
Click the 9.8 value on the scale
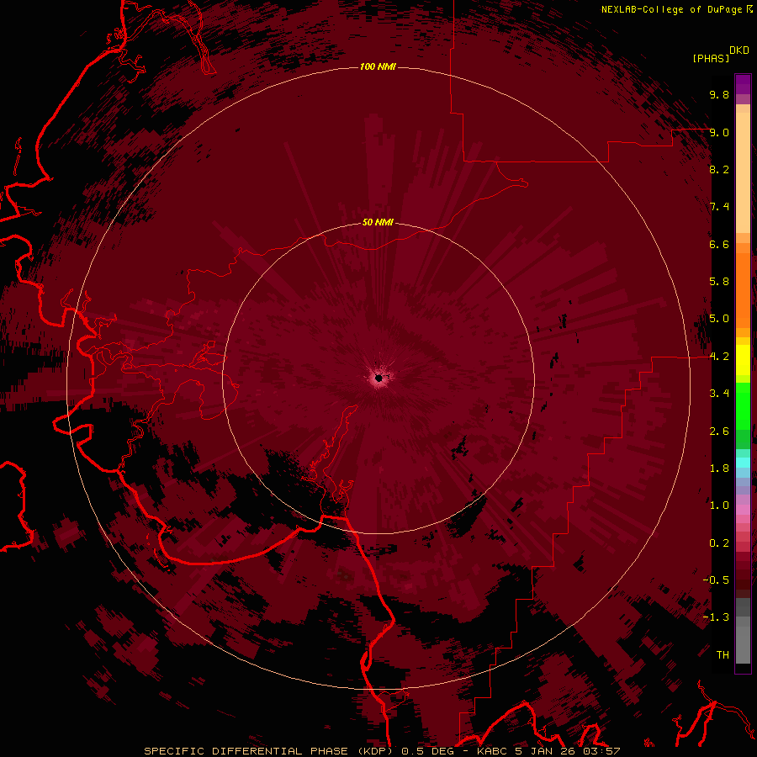[x=719, y=94]
